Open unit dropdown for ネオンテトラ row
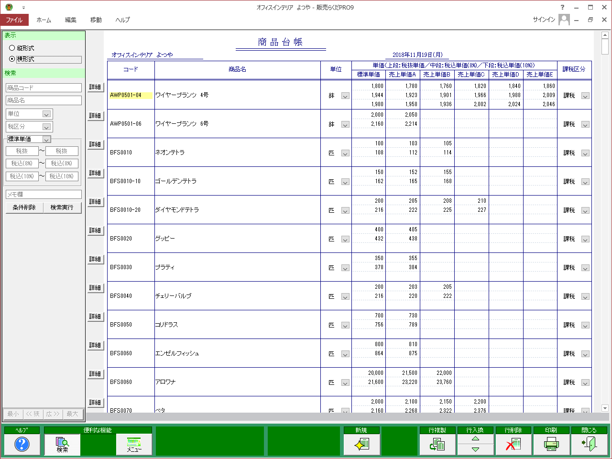 [345, 153]
